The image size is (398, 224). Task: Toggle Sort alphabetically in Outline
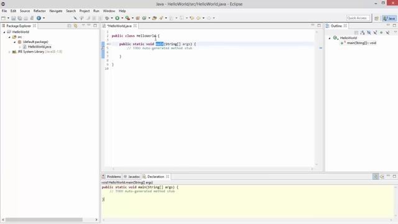[363, 32]
